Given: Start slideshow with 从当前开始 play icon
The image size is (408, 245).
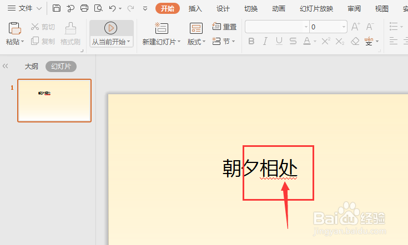Looking at the screenshot, I should (x=111, y=28).
